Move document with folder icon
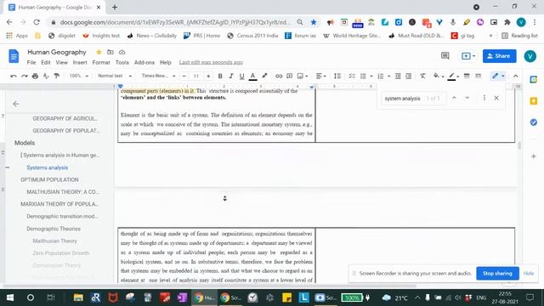This screenshot has width=544, height=306. (x=110, y=52)
